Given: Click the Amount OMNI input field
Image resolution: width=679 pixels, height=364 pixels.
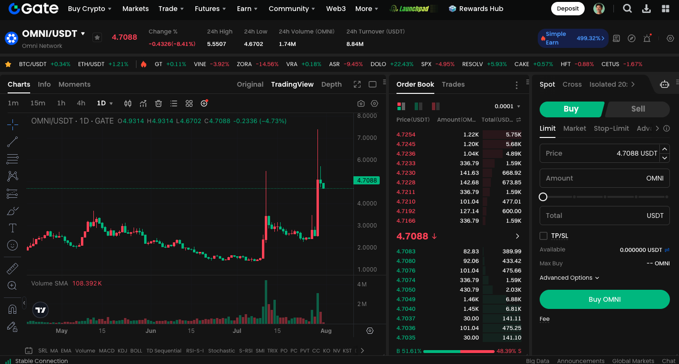Looking at the screenshot, I should pos(605,178).
